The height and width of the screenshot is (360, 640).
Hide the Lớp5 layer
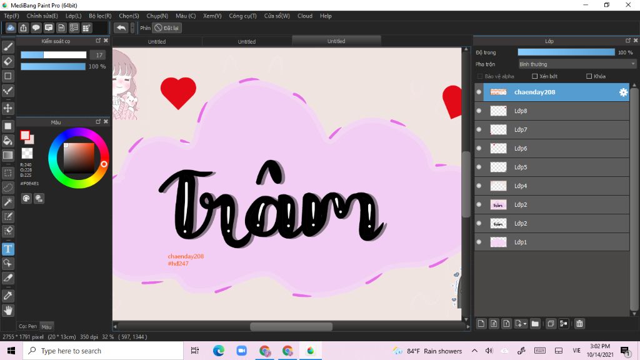(479, 167)
